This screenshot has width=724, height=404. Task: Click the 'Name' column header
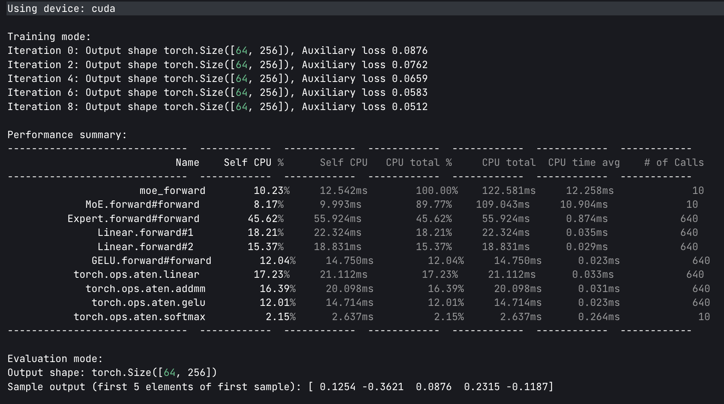pyautogui.click(x=187, y=162)
